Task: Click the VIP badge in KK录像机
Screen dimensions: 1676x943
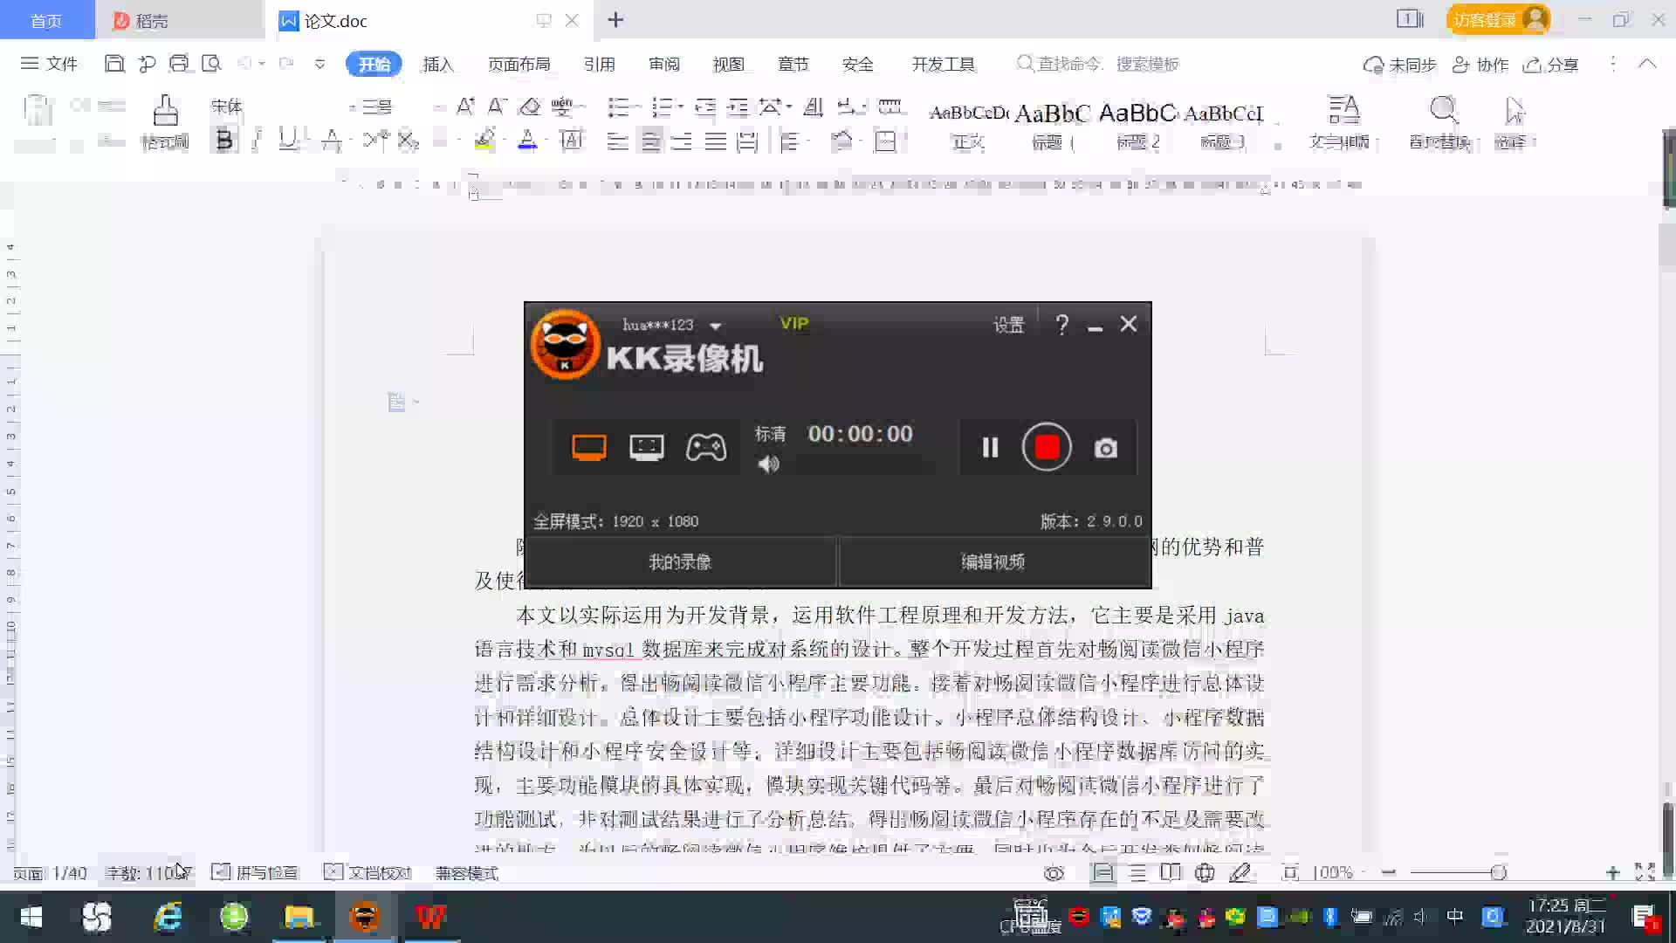Action: coord(794,323)
